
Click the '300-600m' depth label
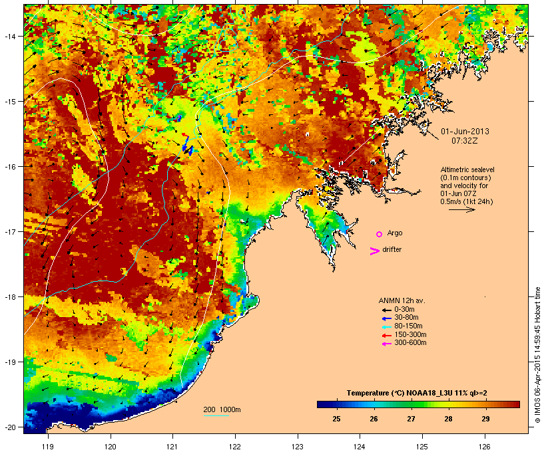410,343
